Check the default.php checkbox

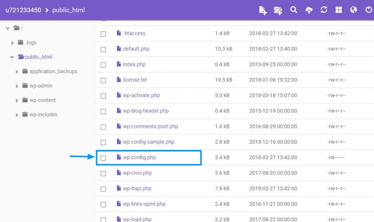[103, 50]
